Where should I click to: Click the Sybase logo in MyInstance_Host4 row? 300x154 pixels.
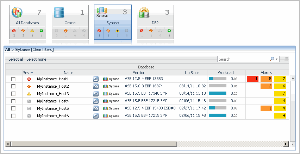[x=111, y=101]
